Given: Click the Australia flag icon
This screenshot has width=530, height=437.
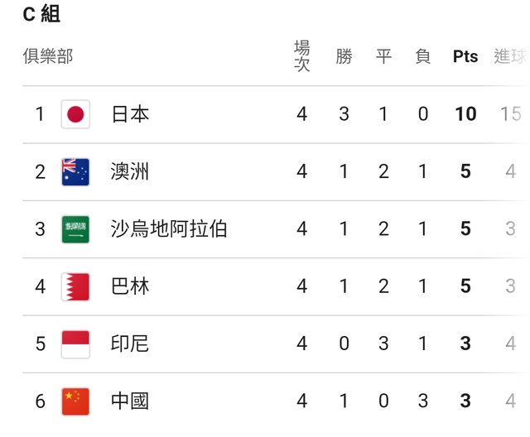Looking at the screenshot, I should 75,171.
